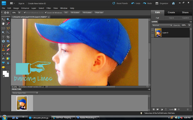Click the Fit Screen button
The height and width of the screenshot is (120, 193).
[x=75, y=12]
